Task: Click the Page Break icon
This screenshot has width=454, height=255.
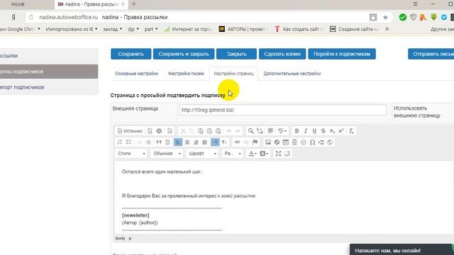Action: pyautogui.click(x=321, y=142)
